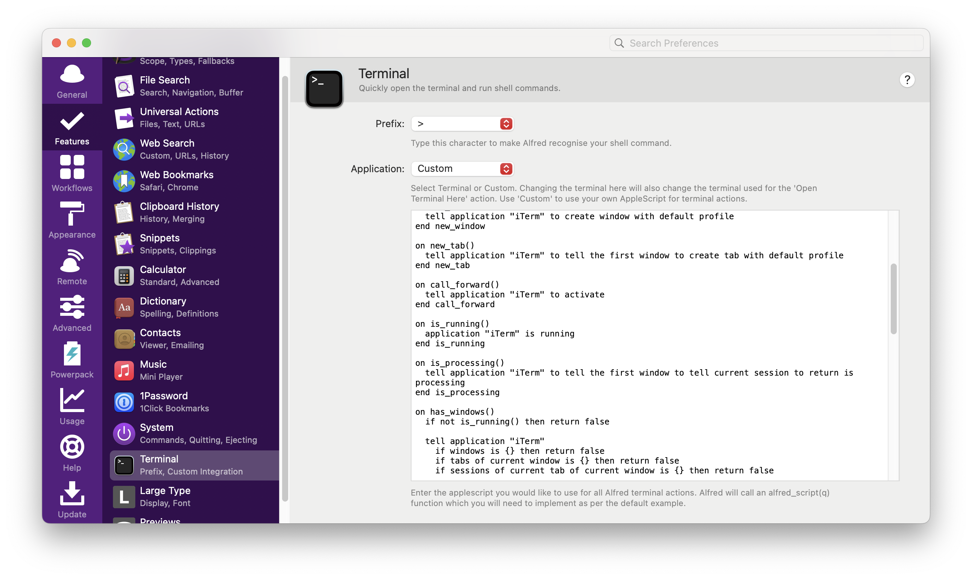The height and width of the screenshot is (579, 972).
Task: Open the File Search feature settings
Action: coord(194,86)
